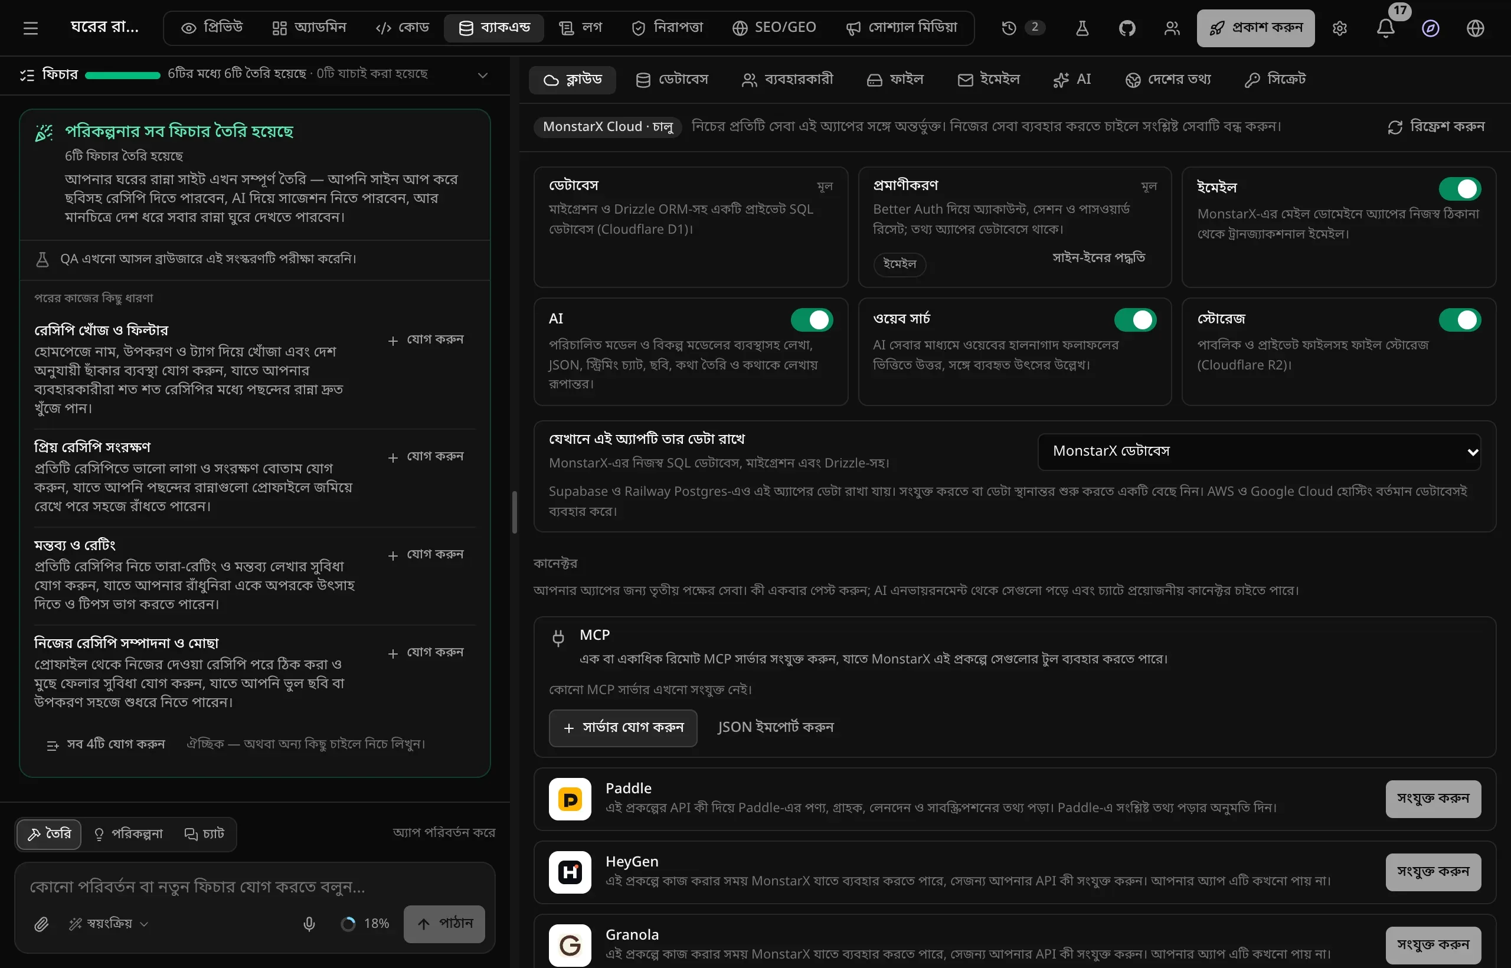Click the ইমেইল sign-in method chip
This screenshot has height=968, width=1511.
(900, 264)
